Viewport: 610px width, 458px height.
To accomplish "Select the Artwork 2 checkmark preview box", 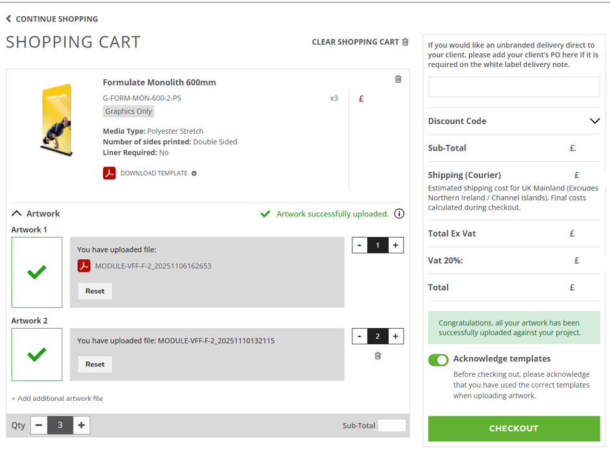I will coord(36,354).
